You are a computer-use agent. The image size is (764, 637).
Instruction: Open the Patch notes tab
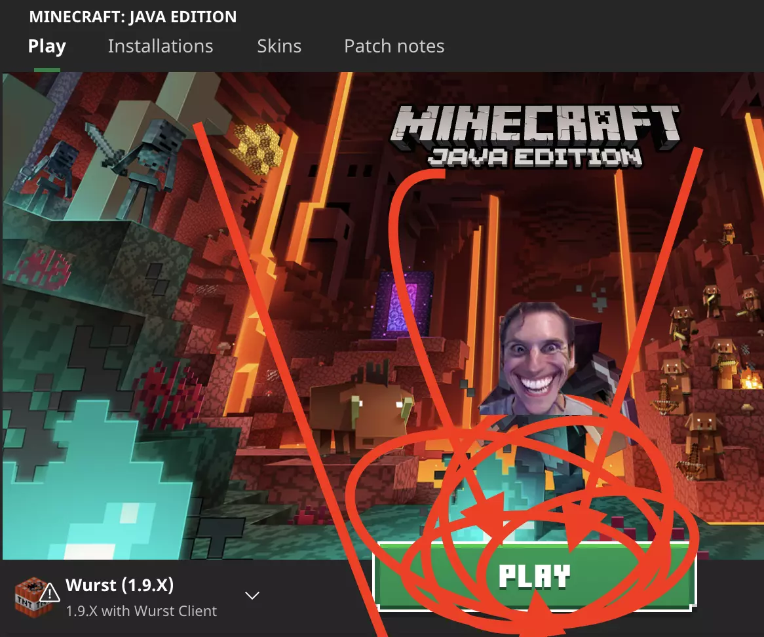pyautogui.click(x=394, y=46)
